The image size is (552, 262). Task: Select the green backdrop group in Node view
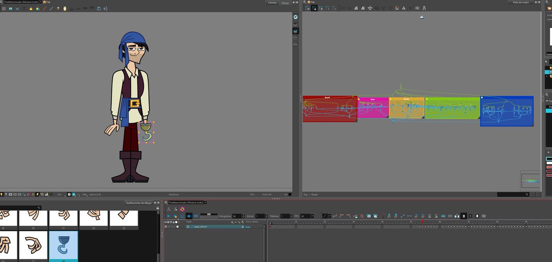point(453,108)
